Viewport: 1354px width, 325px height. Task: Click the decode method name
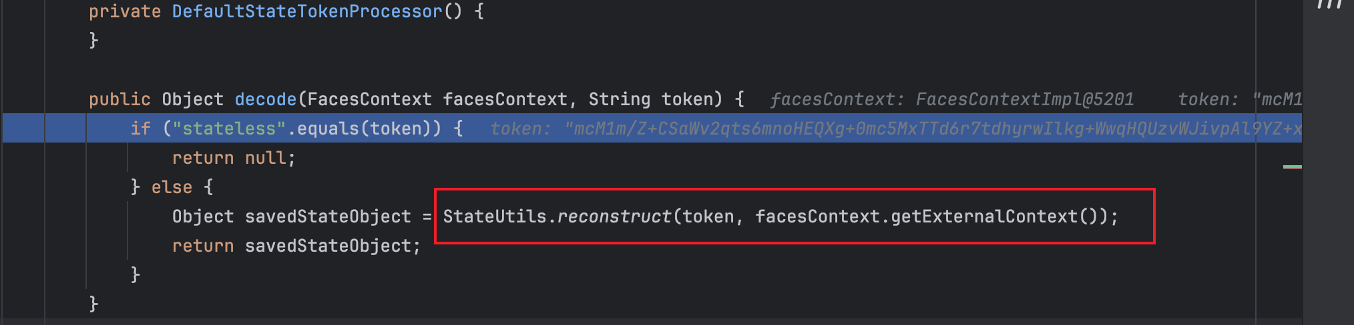(x=265, y=99)
